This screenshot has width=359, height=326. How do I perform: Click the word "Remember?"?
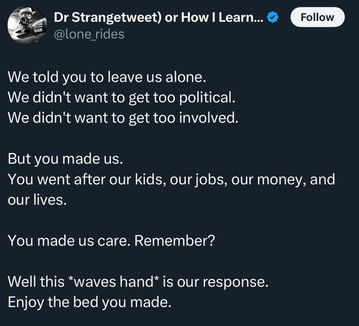[175, 241]
